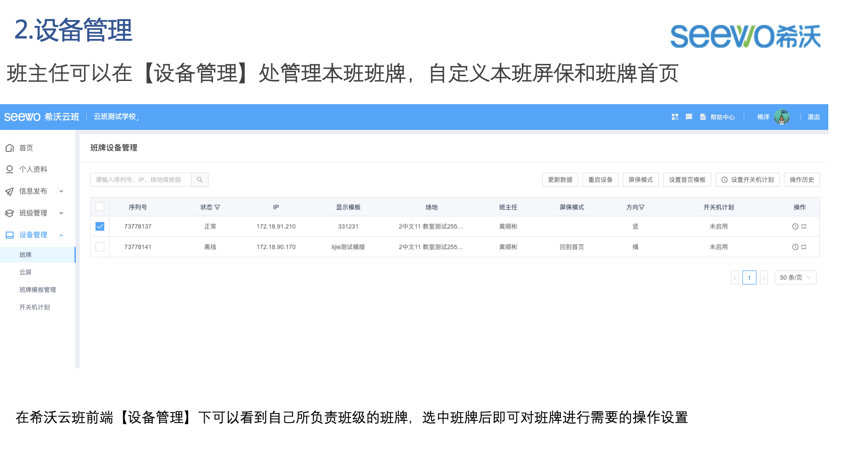Select 云屏 in the sidebar menu
The image size is (841, 472).
click(x=25, y=272)
